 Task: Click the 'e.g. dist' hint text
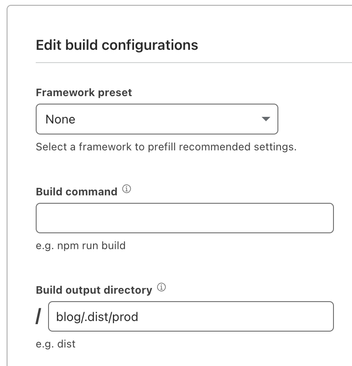(56, 344)
